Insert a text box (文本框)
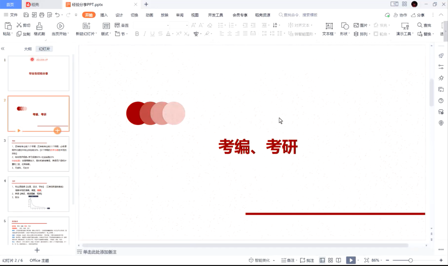Image resolution: width=448 pixels, height=266 pixels. click(329, 26)
